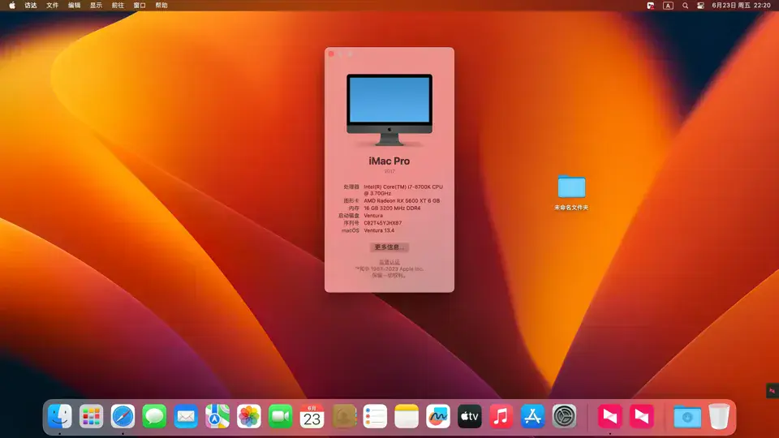
Task: Open the Downloads folder in dock
Action: click(x=687, y=416)
